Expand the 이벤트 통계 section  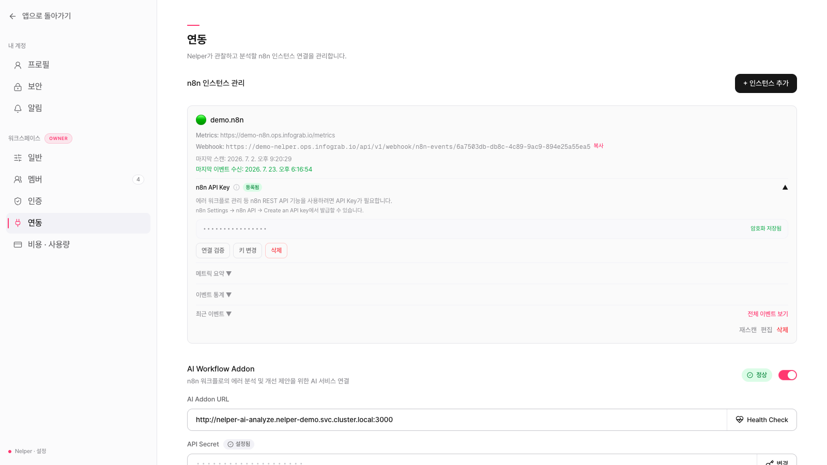[x=213, y=295]
